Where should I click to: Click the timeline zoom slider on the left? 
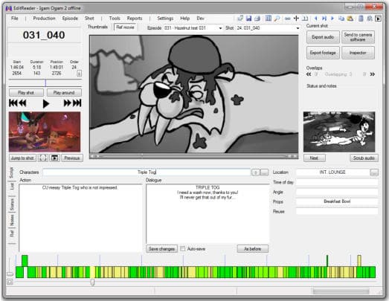pyautogui.click(x=10, y=274)
